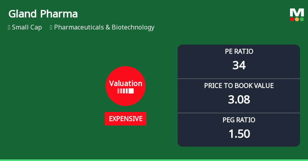Click the light green bar at bottom

tap(154, 160)
